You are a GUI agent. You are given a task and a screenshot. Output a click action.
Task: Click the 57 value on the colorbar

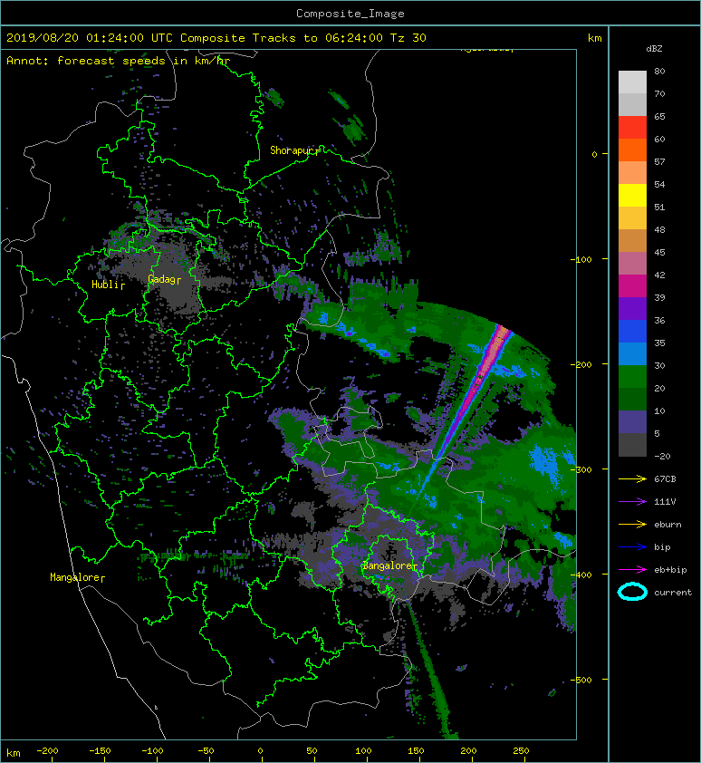coord(659,161)
